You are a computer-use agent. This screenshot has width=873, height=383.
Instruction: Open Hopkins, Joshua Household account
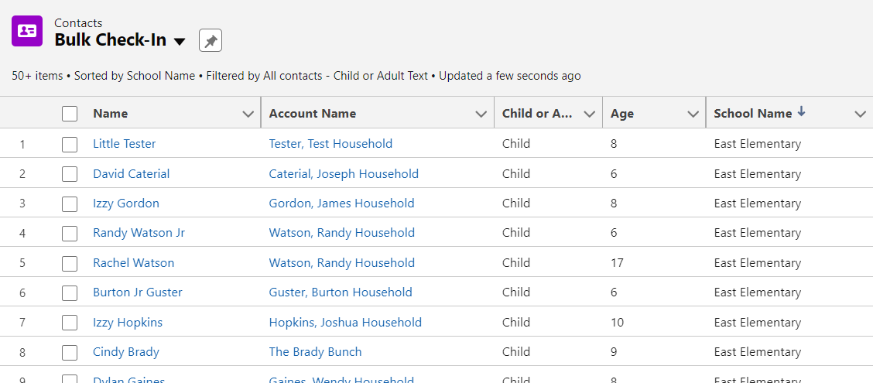[345, 323]
